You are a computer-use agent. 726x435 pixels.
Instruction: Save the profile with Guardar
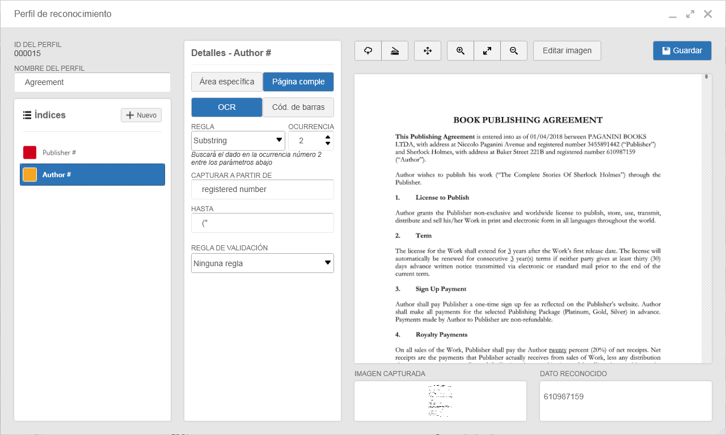tap(682, 50)
